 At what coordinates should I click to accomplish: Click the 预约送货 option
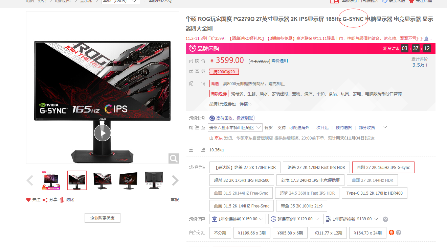[x=344, y=127]
